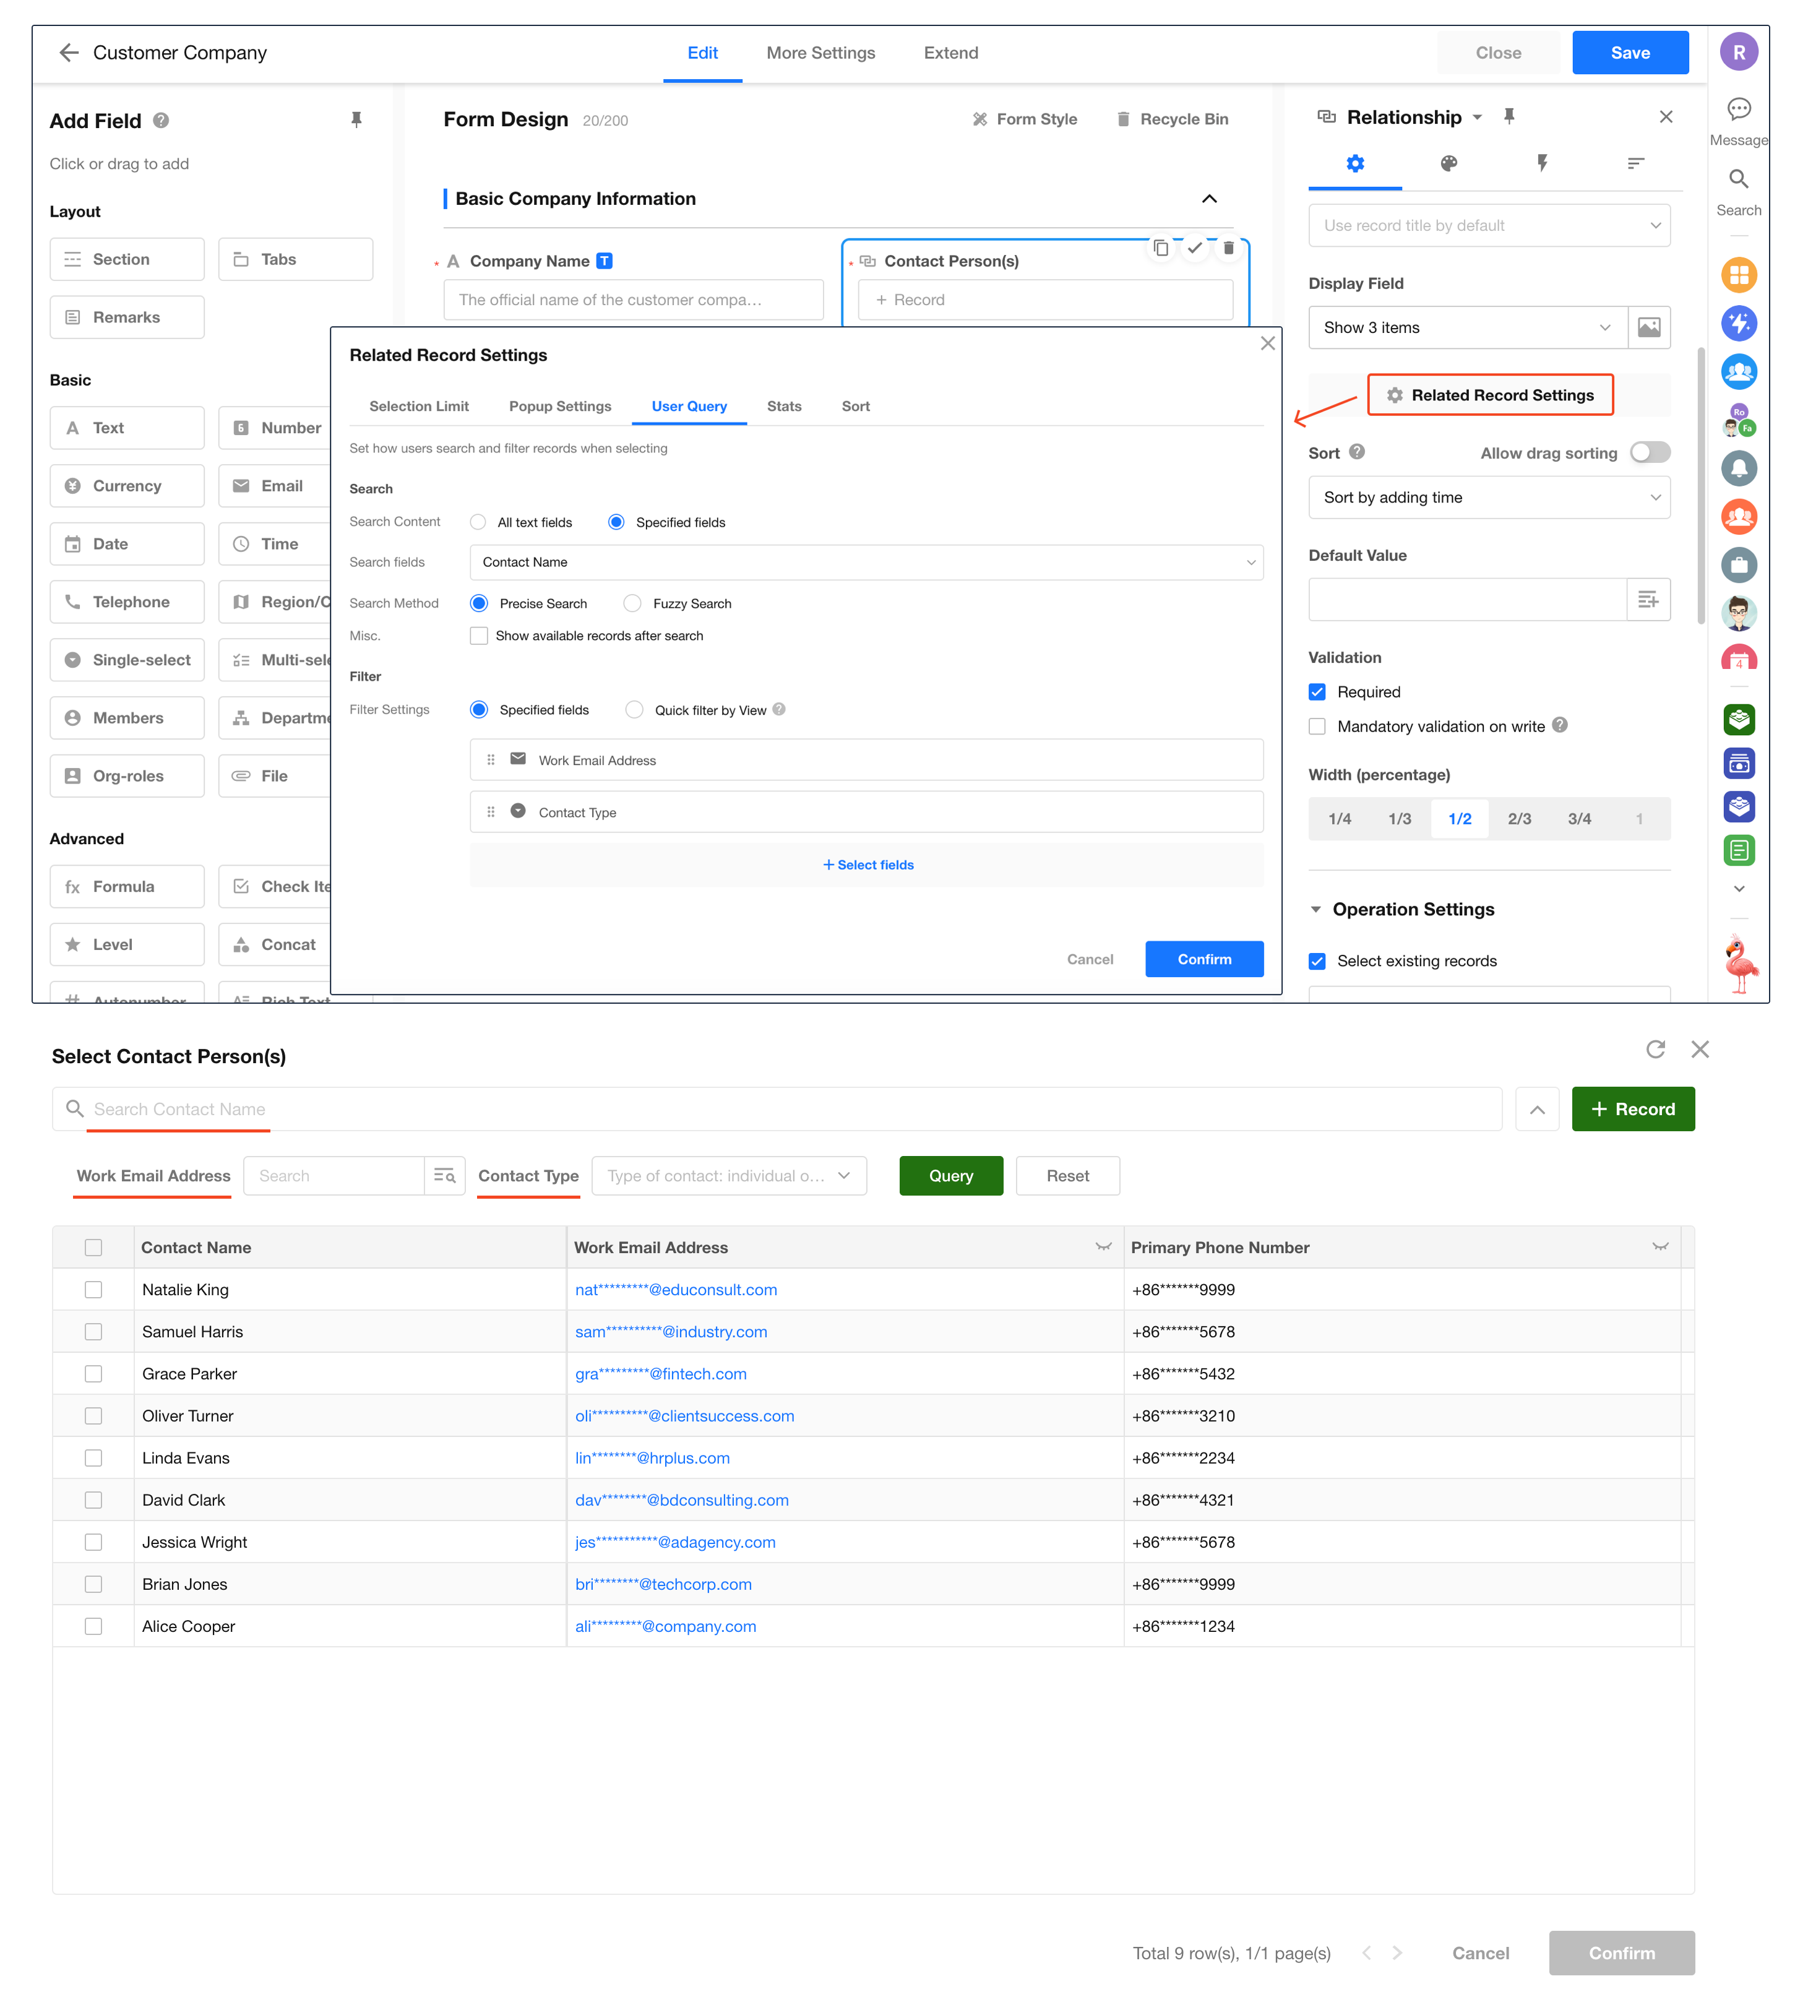Viewport: 1795px width, 2010px height.
Task: Switch to the Popup Settings tab
Action: coord(559,407)
